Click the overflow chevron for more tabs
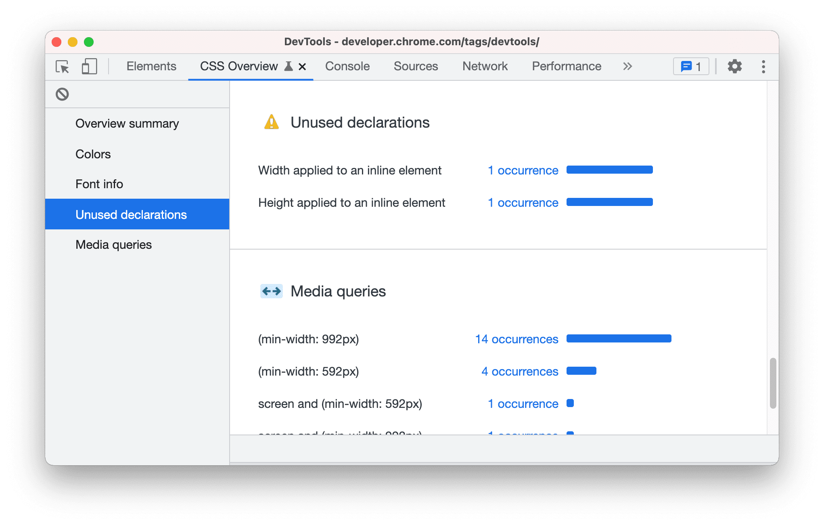 pos(629,65)
